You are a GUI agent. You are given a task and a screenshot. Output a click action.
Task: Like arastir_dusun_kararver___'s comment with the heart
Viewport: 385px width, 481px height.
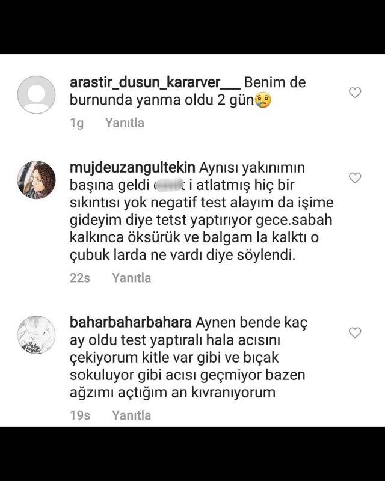(355, 93)
